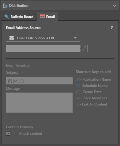Click the [S]- Schedule Name shortcut

tap(92, 86)
